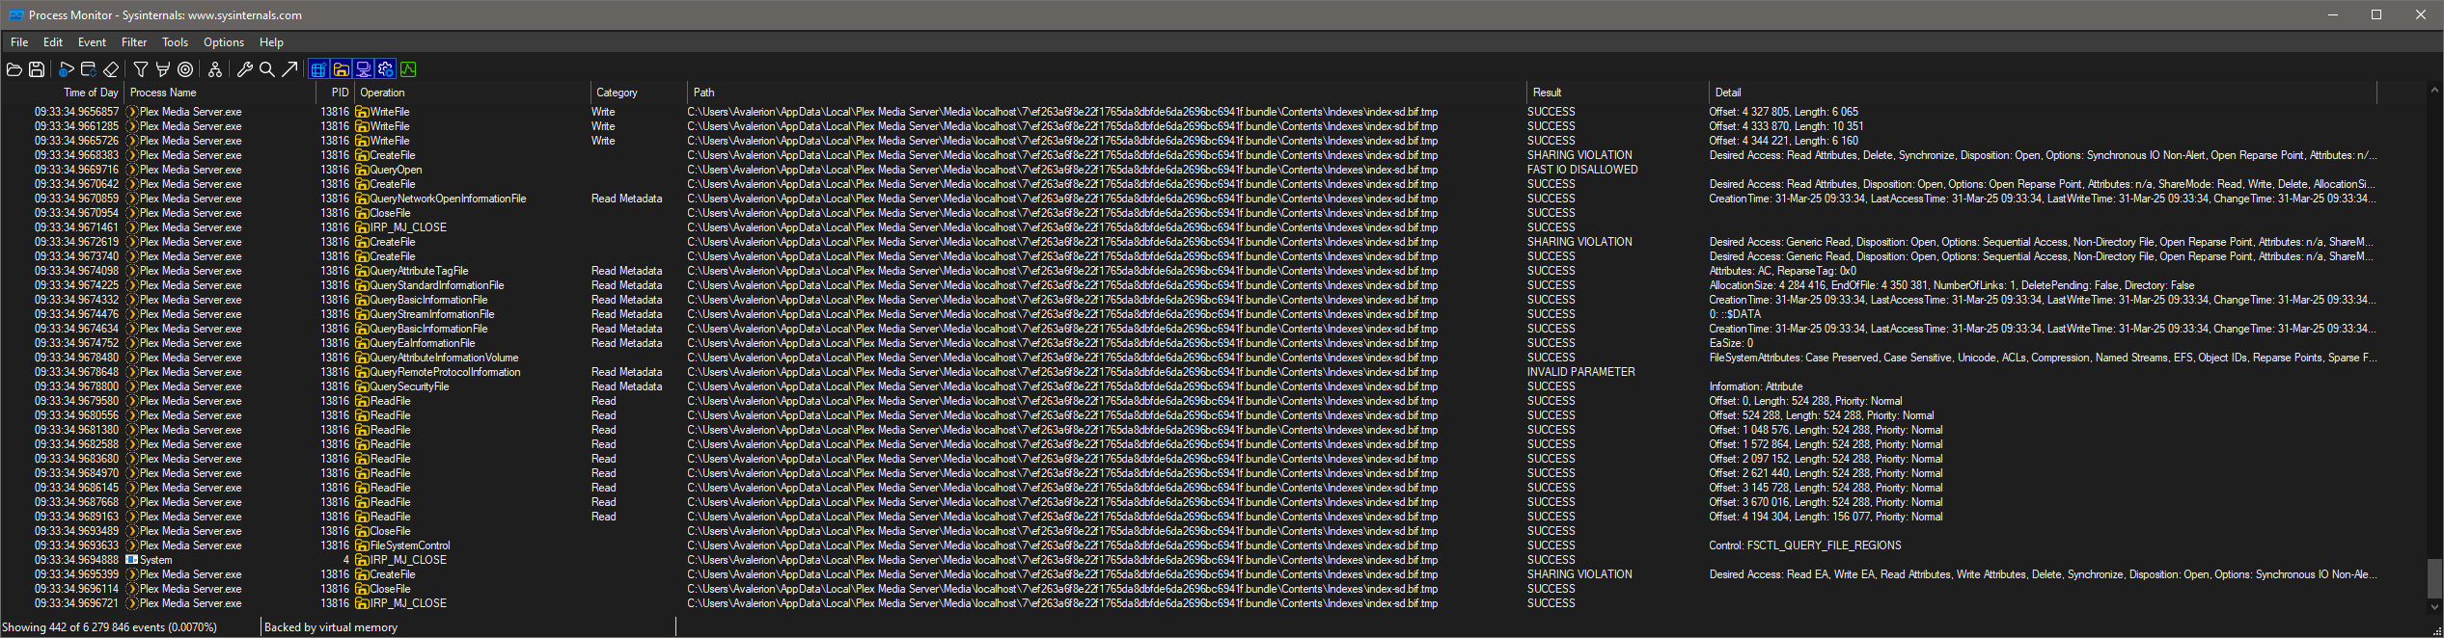Open a saved log file using the Open toolbar icon
Screen dimensions: 2444x638
(x=14, y=69)
